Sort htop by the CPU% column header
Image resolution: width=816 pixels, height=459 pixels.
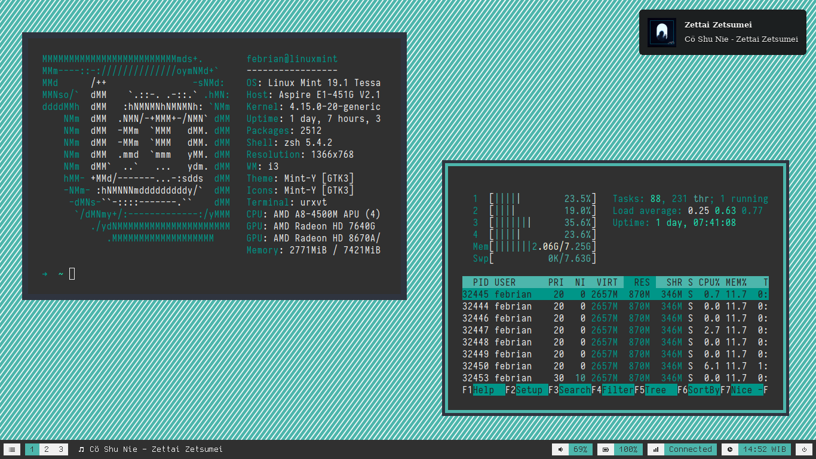[710, 282]
